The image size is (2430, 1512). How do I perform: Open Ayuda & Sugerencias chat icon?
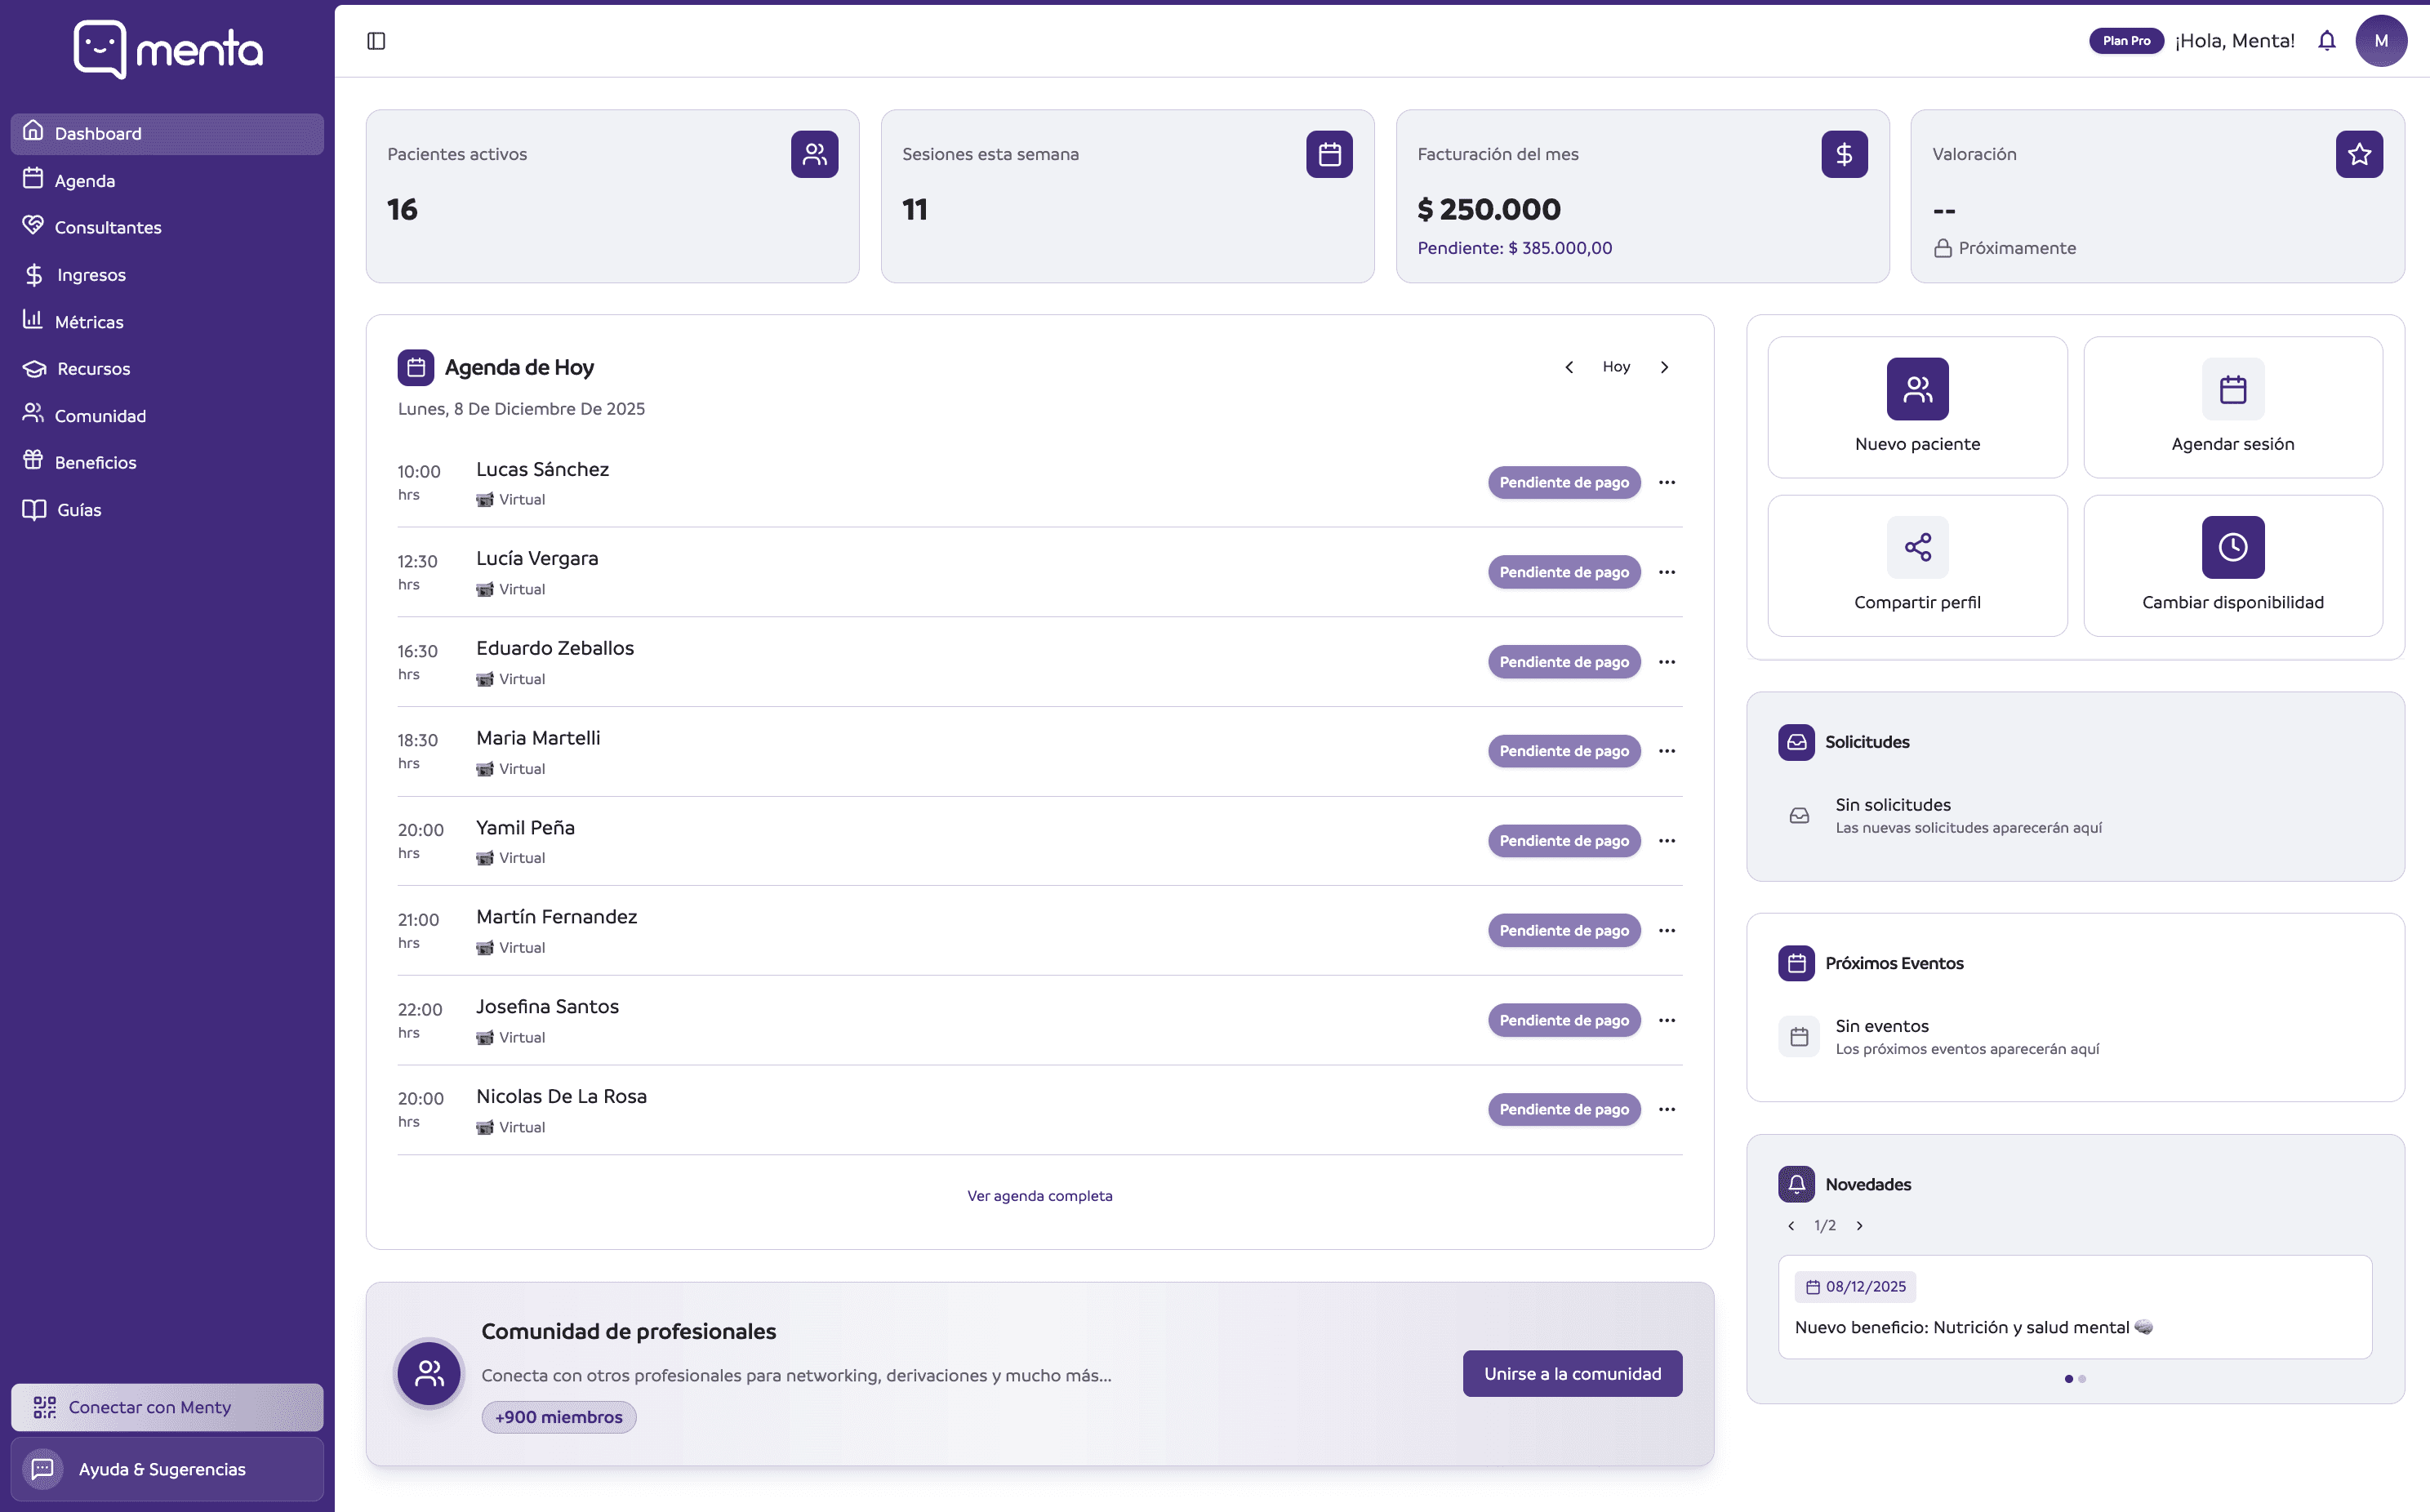[x=42, y=1469]
